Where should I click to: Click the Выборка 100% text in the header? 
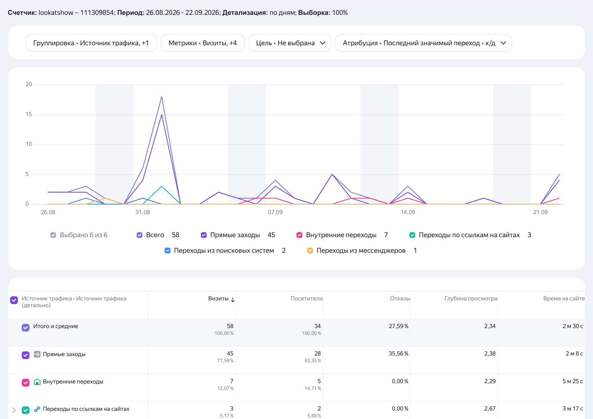tap(323, 13)
